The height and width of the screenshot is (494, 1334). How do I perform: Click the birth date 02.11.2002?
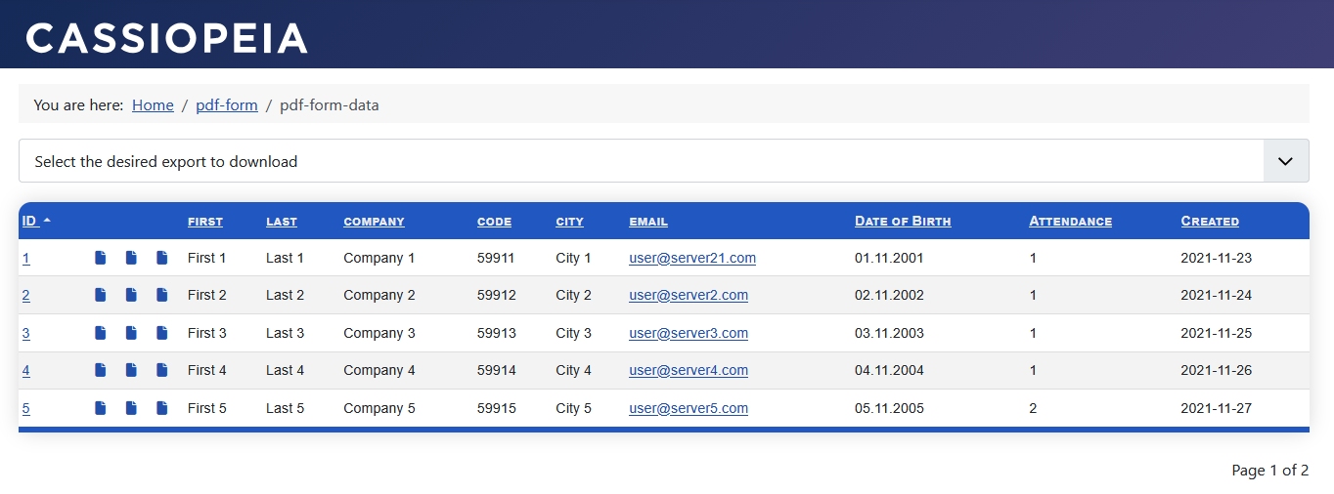pos(889,295)
